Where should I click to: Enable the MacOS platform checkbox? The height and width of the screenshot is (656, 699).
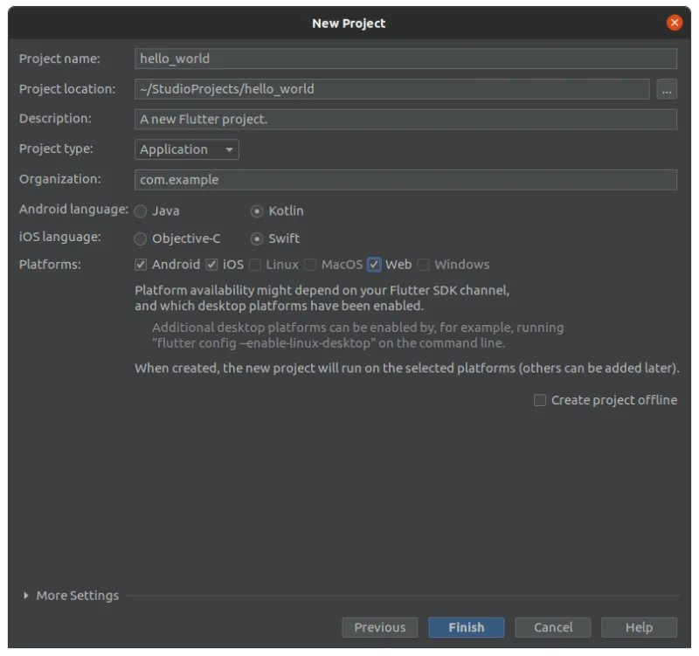[310, 265]
